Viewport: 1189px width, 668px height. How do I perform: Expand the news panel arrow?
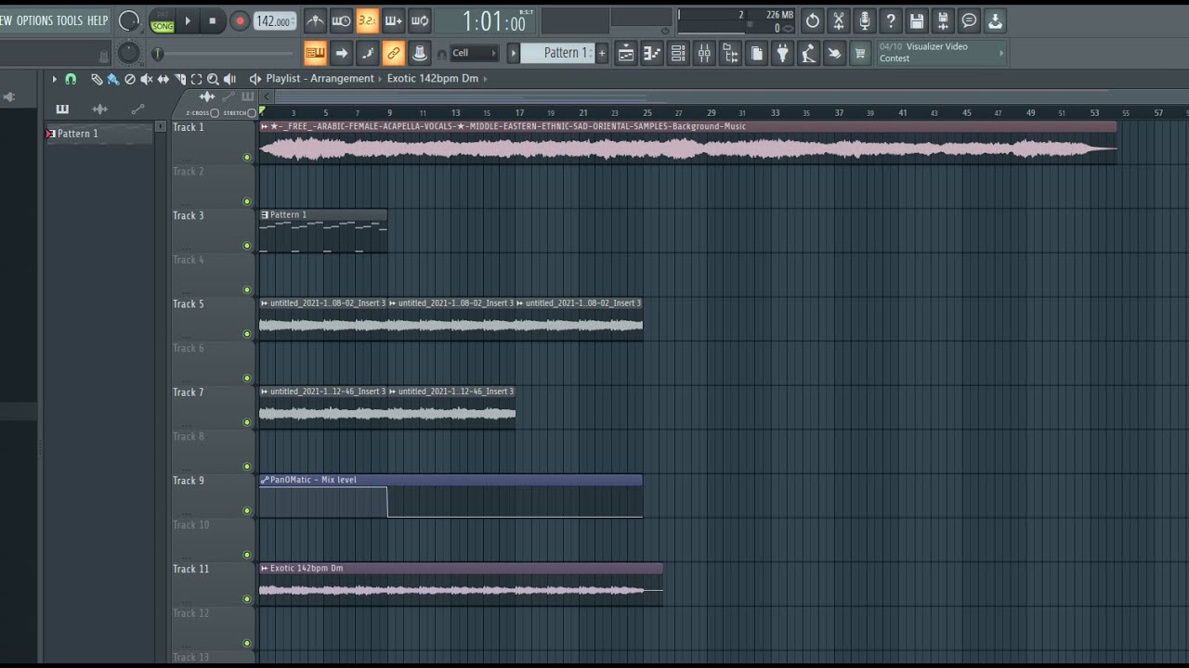1001,53
